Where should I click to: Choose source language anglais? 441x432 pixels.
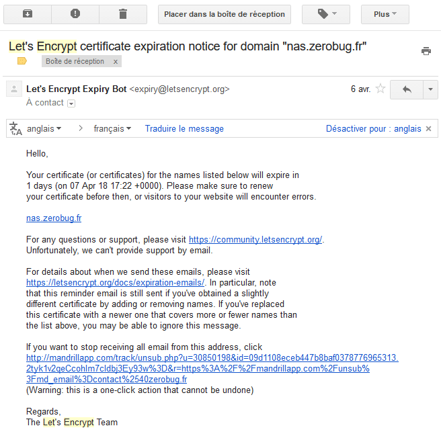pyautogui.click(x=44, y=128)
